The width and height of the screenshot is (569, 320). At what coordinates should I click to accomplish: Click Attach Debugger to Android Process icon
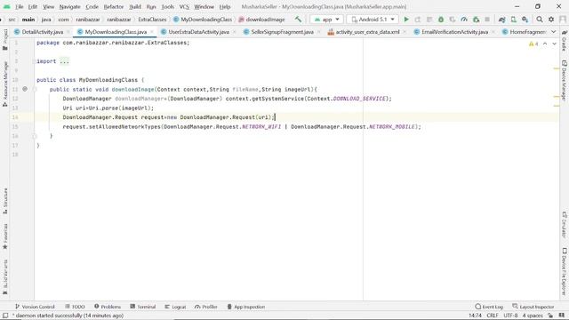point(477,20)
